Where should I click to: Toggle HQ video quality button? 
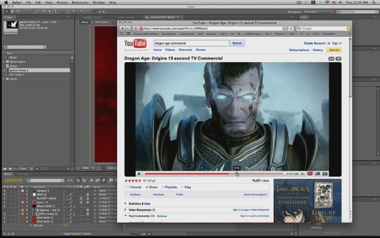point(310,174)
